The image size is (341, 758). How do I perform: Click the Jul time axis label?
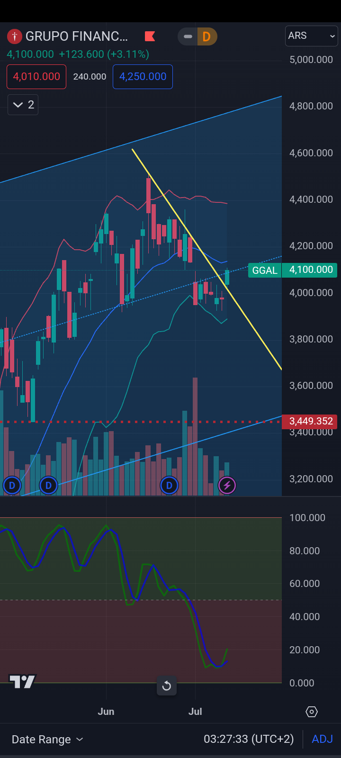(x=195, y=712)
